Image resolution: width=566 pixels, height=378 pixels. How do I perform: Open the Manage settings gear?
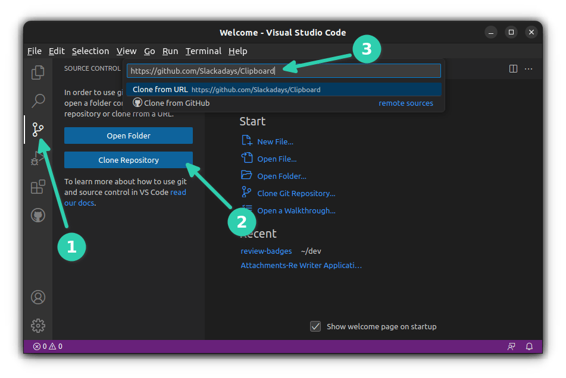(x=38, y=325)
